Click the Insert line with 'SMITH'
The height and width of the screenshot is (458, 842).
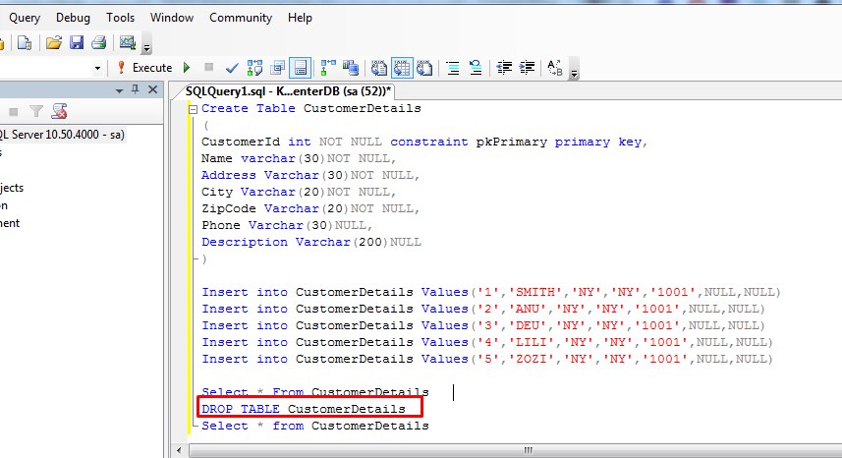tap(491, 292)
